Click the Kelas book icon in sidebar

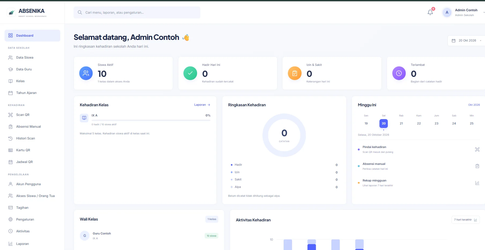(10, 81)
